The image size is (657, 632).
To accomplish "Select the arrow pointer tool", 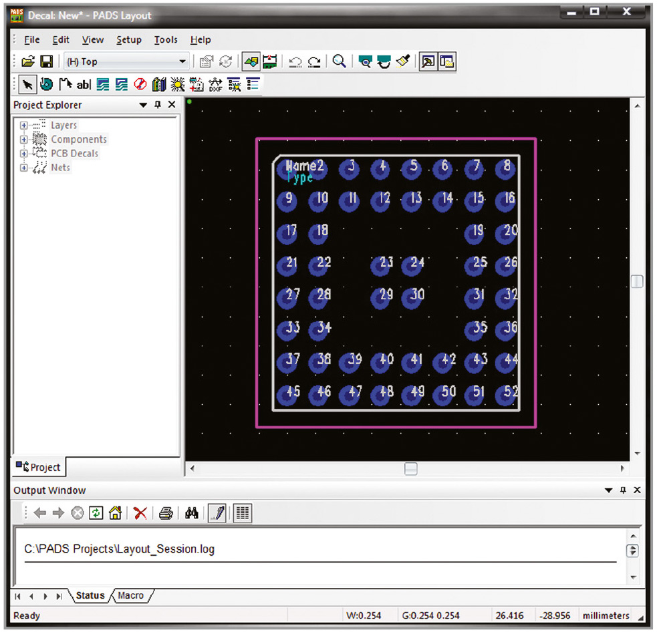I will 27,84.
